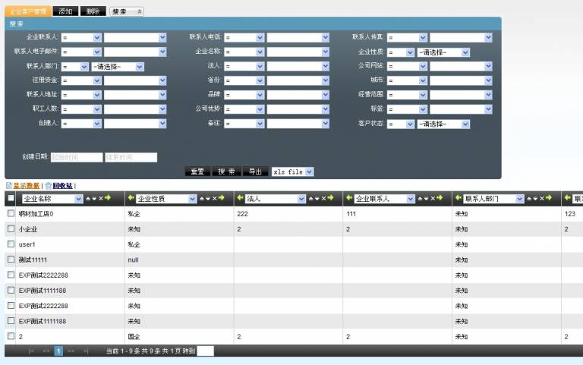Click the next page arrows in pagination
The width and height of the screenshot is (583, 365).
pyautogui.click(x=71, y=351)
